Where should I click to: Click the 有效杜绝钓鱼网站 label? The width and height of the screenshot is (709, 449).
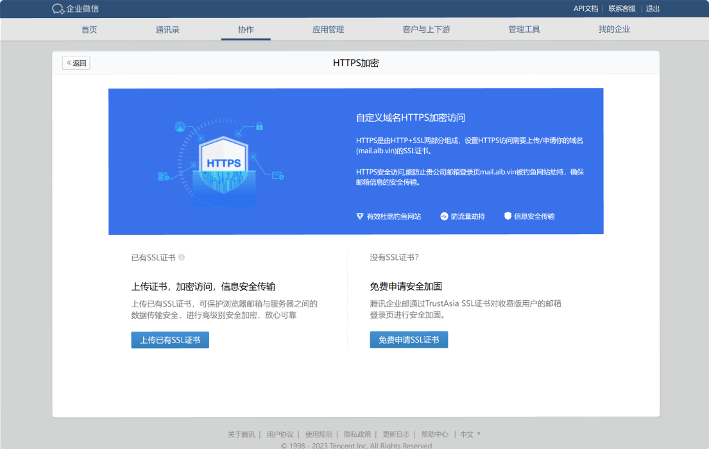point(393,217)
